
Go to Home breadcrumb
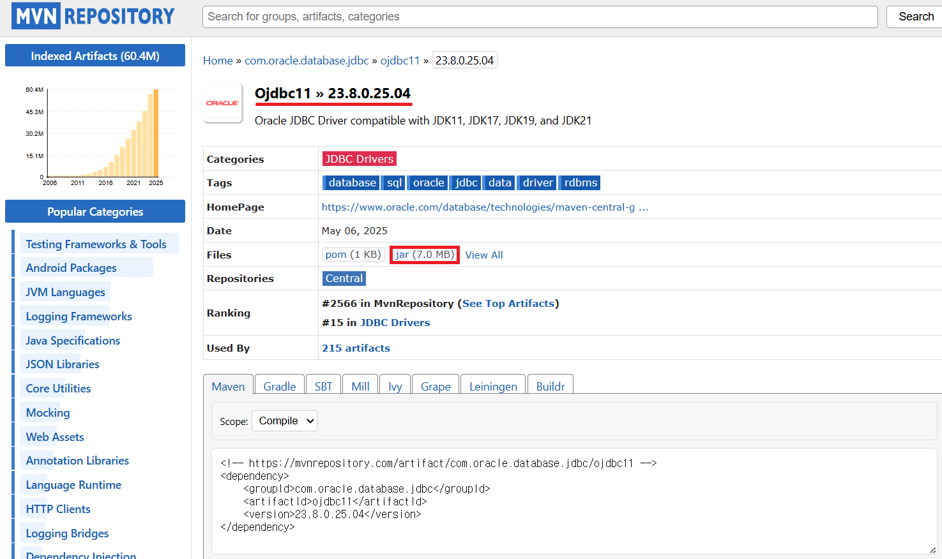(218, 61)
